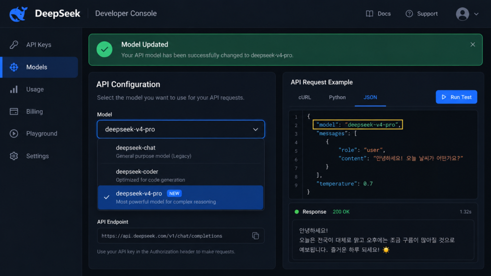This screenshot has height=276, width=491.
Task: Click the DeepSeek whale logo
Action: (x=19, y=14)
